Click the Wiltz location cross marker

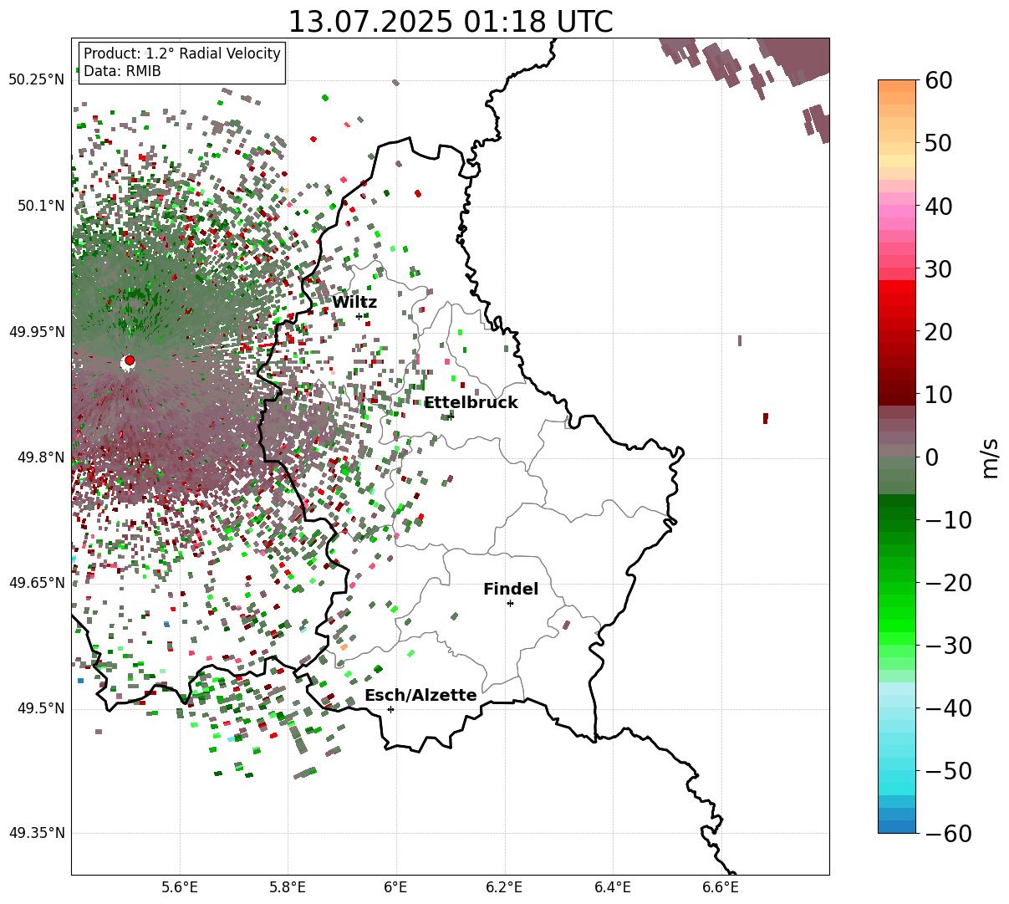[x=359, y=316]
